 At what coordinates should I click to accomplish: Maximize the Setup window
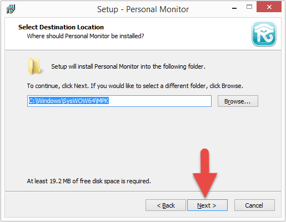pyautogui.click(x=249, y=7)
